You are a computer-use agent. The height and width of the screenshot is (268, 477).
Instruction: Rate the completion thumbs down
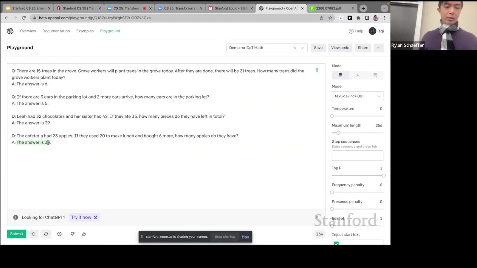[72, 234]
